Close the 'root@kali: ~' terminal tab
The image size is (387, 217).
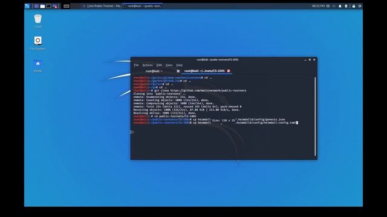point(178,71)
